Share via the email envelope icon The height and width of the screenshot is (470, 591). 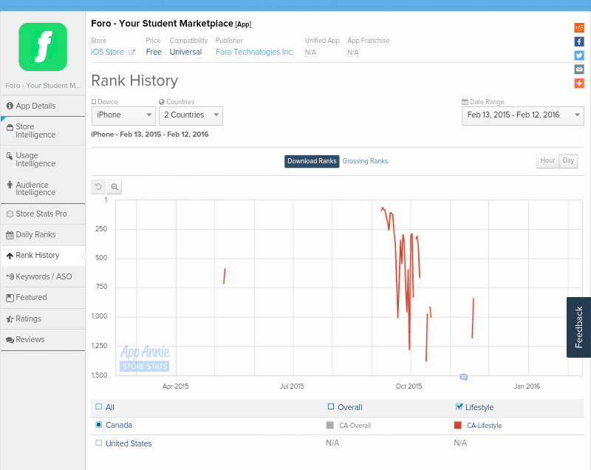pyautogui.click(x=579, y=69)
